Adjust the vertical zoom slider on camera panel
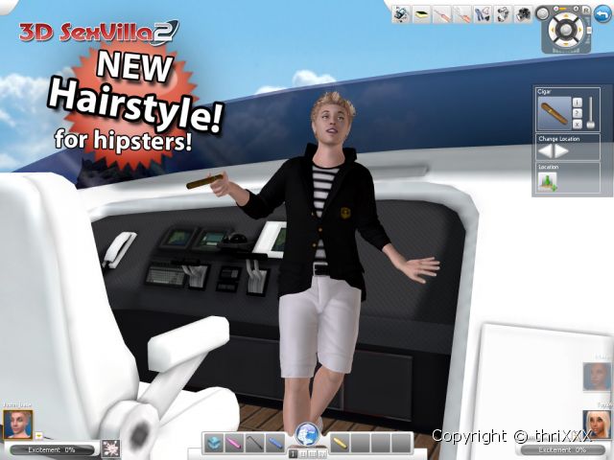Screen dimensions: 614x460 click(x=587, y=31)
